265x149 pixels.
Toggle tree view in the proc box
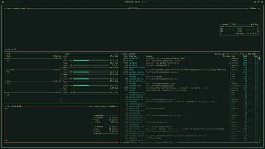tap(242, 54)
